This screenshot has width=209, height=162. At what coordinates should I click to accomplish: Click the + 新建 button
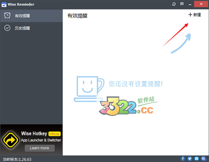195,15
